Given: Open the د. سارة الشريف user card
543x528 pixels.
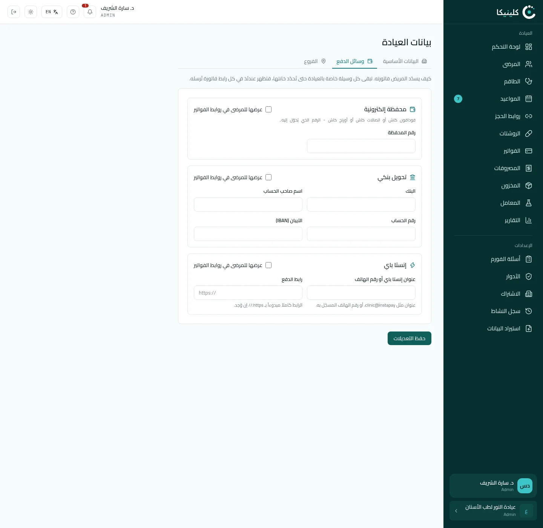Looking at the screenshot, I should pos(493,486).
